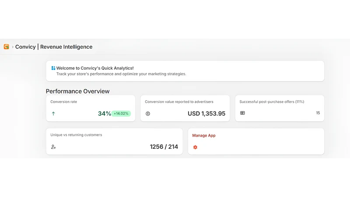Click the 34% conversion rate value

(x=105, y=113)
